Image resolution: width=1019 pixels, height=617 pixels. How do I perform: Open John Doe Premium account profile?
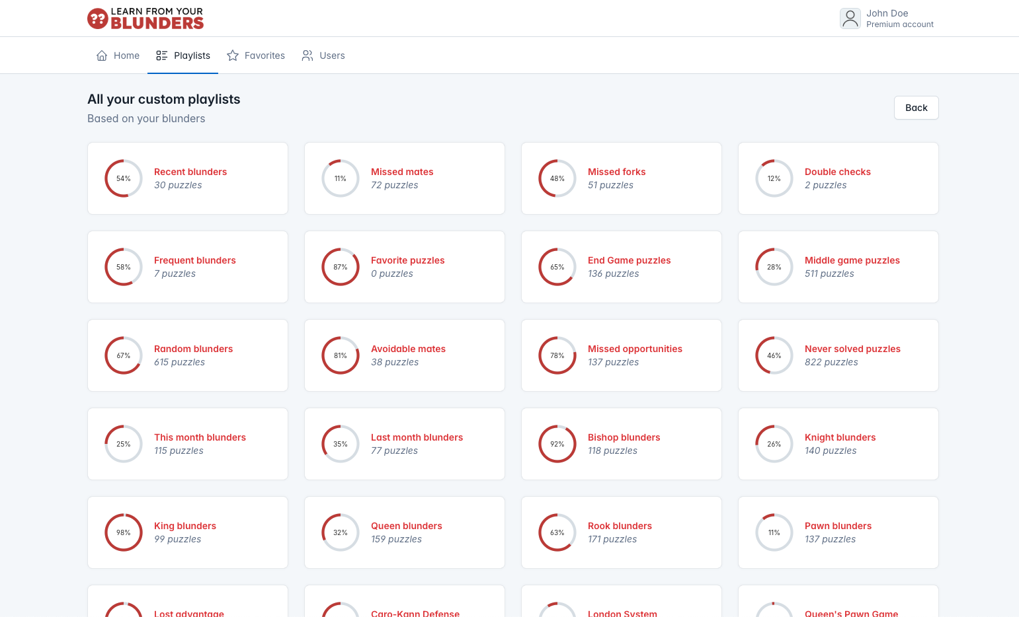click(887, 18)
